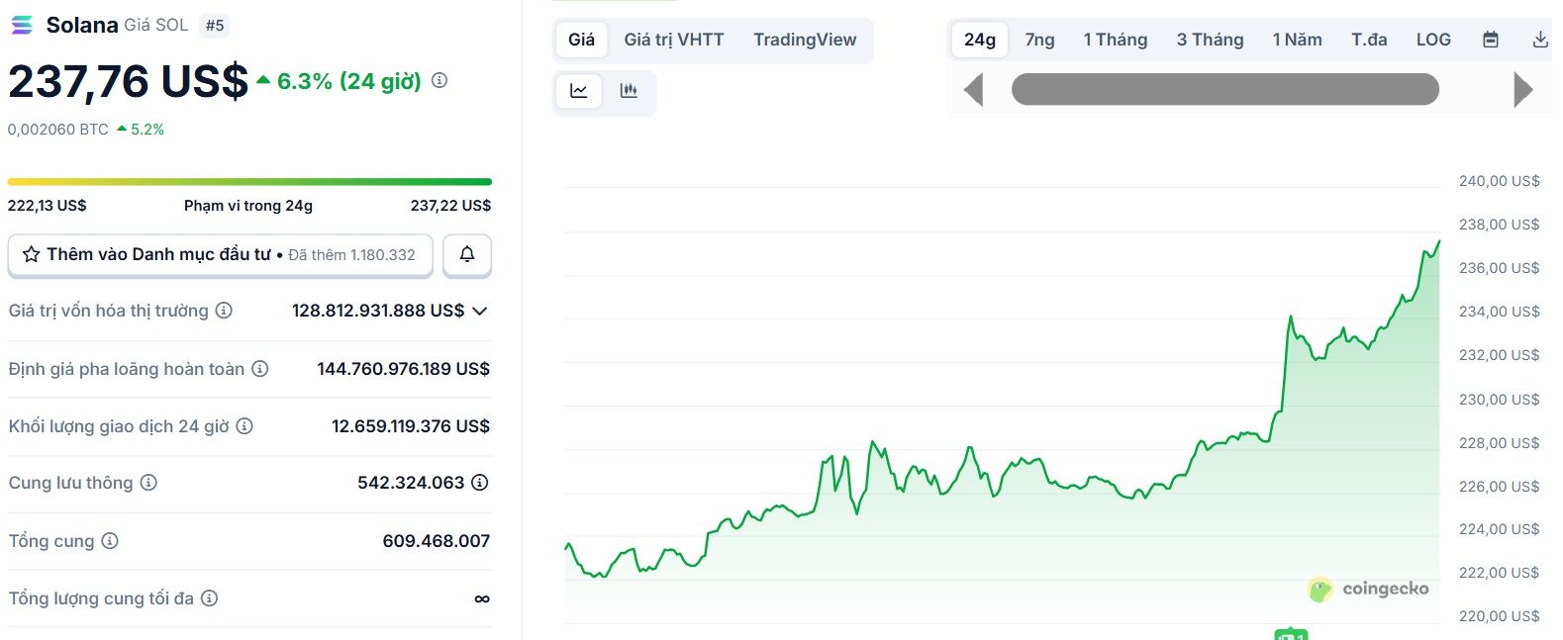Select the 7ng time range
Viewport: 1563px width, 640px height.
point(1039,40)
